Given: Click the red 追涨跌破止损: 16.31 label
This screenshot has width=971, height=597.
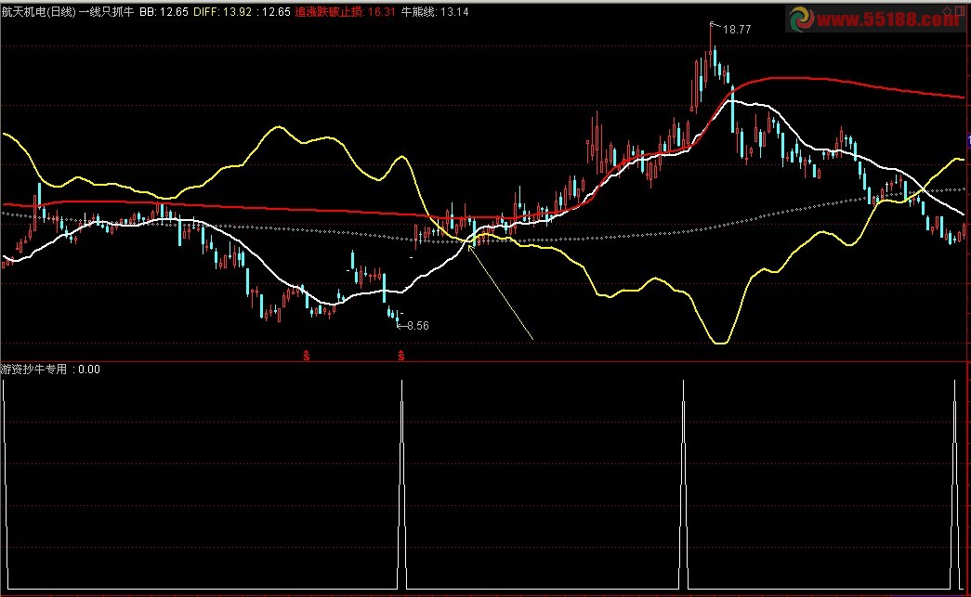Looking at the screenshot, I should [345, 12].
